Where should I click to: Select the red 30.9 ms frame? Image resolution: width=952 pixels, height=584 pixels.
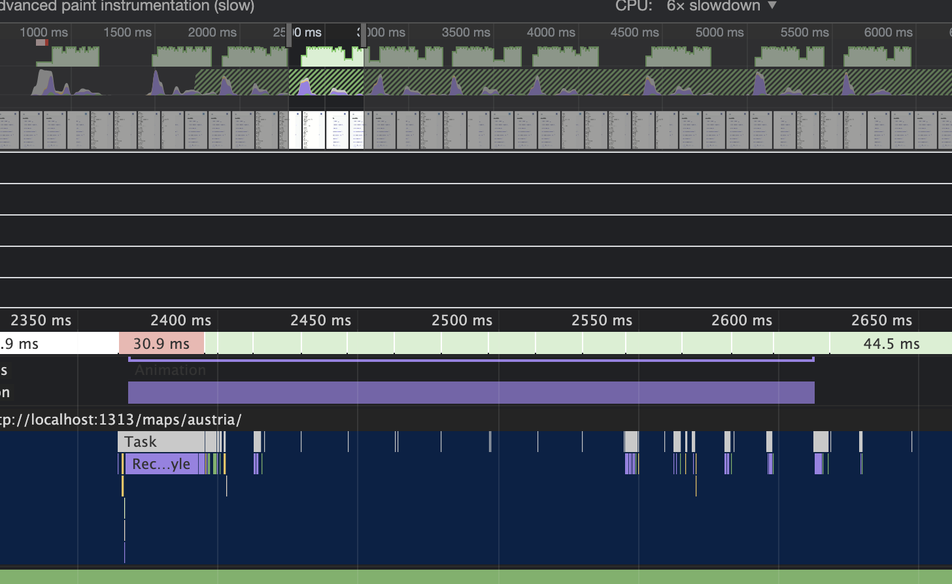pos(161,344)
